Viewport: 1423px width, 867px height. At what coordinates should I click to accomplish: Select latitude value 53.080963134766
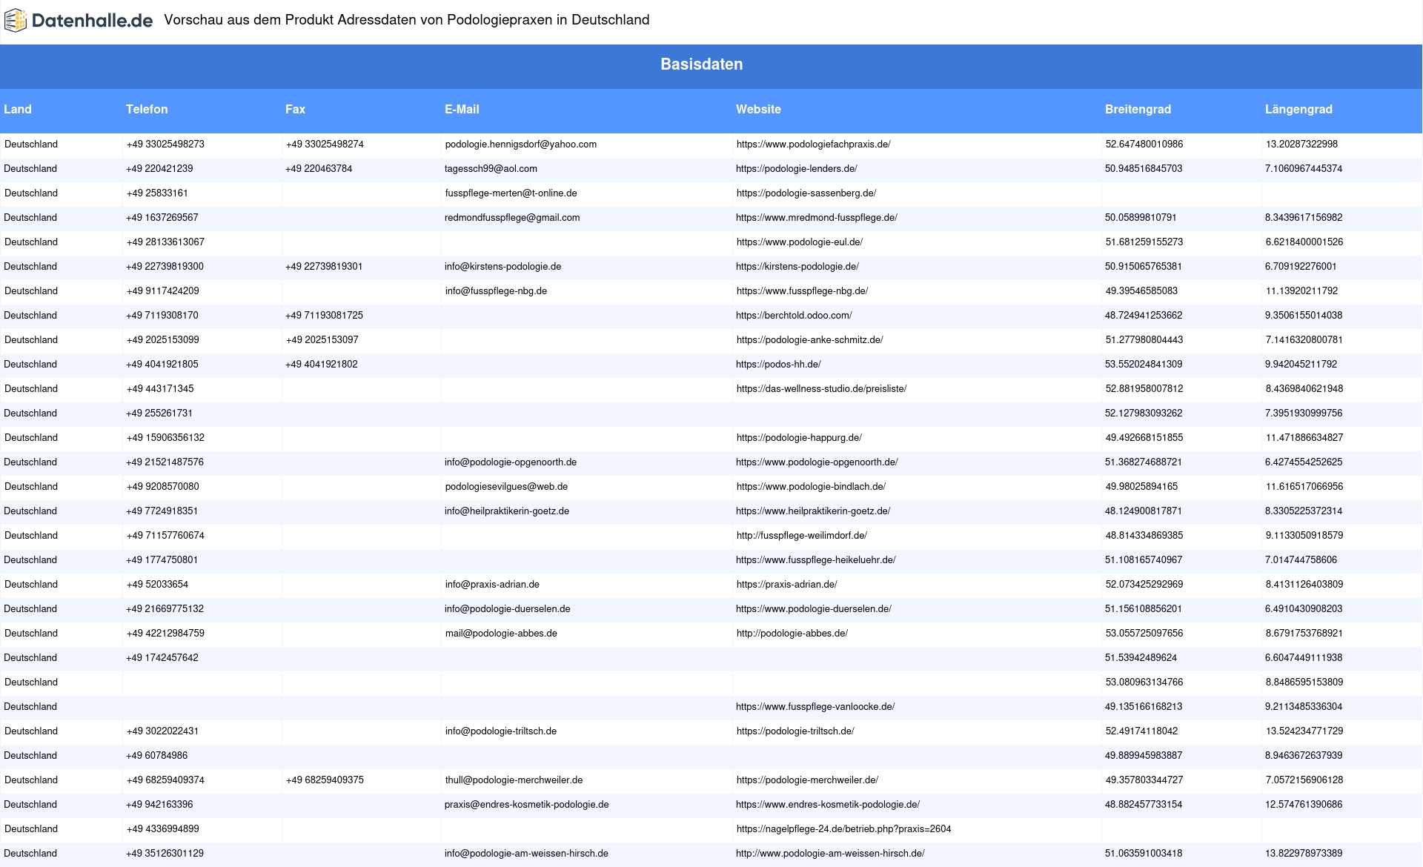point(1144,682)
